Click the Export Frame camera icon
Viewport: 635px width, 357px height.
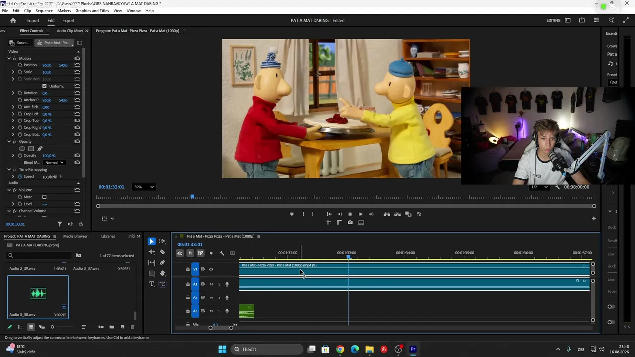tap(350, 222)
